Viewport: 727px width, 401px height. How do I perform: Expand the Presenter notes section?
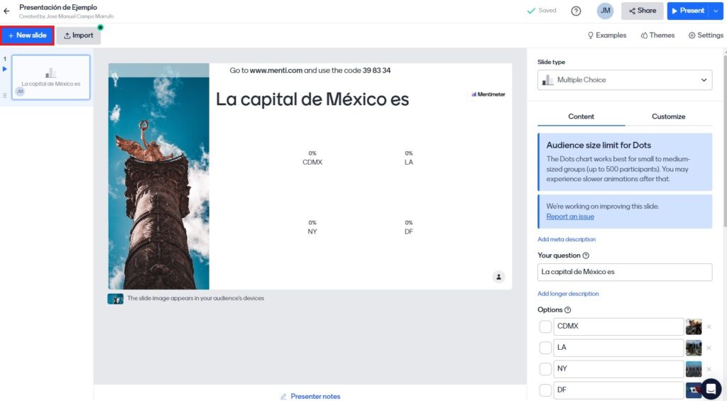point(310,396)
